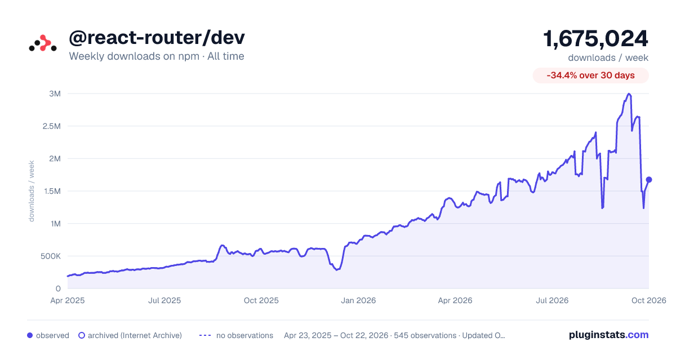Click the 'observed' legend label
The width and height of the screenshot is (676, 355).
(x=52, y=335)
